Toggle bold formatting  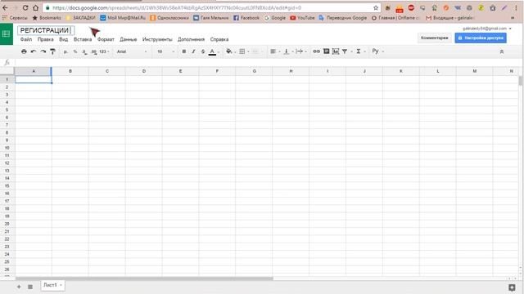(x=183, y=51)
